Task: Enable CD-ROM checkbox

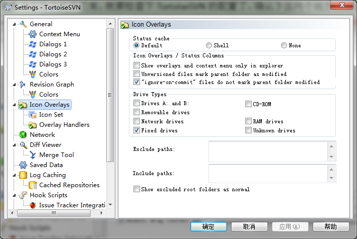Action: coord(248,104)
